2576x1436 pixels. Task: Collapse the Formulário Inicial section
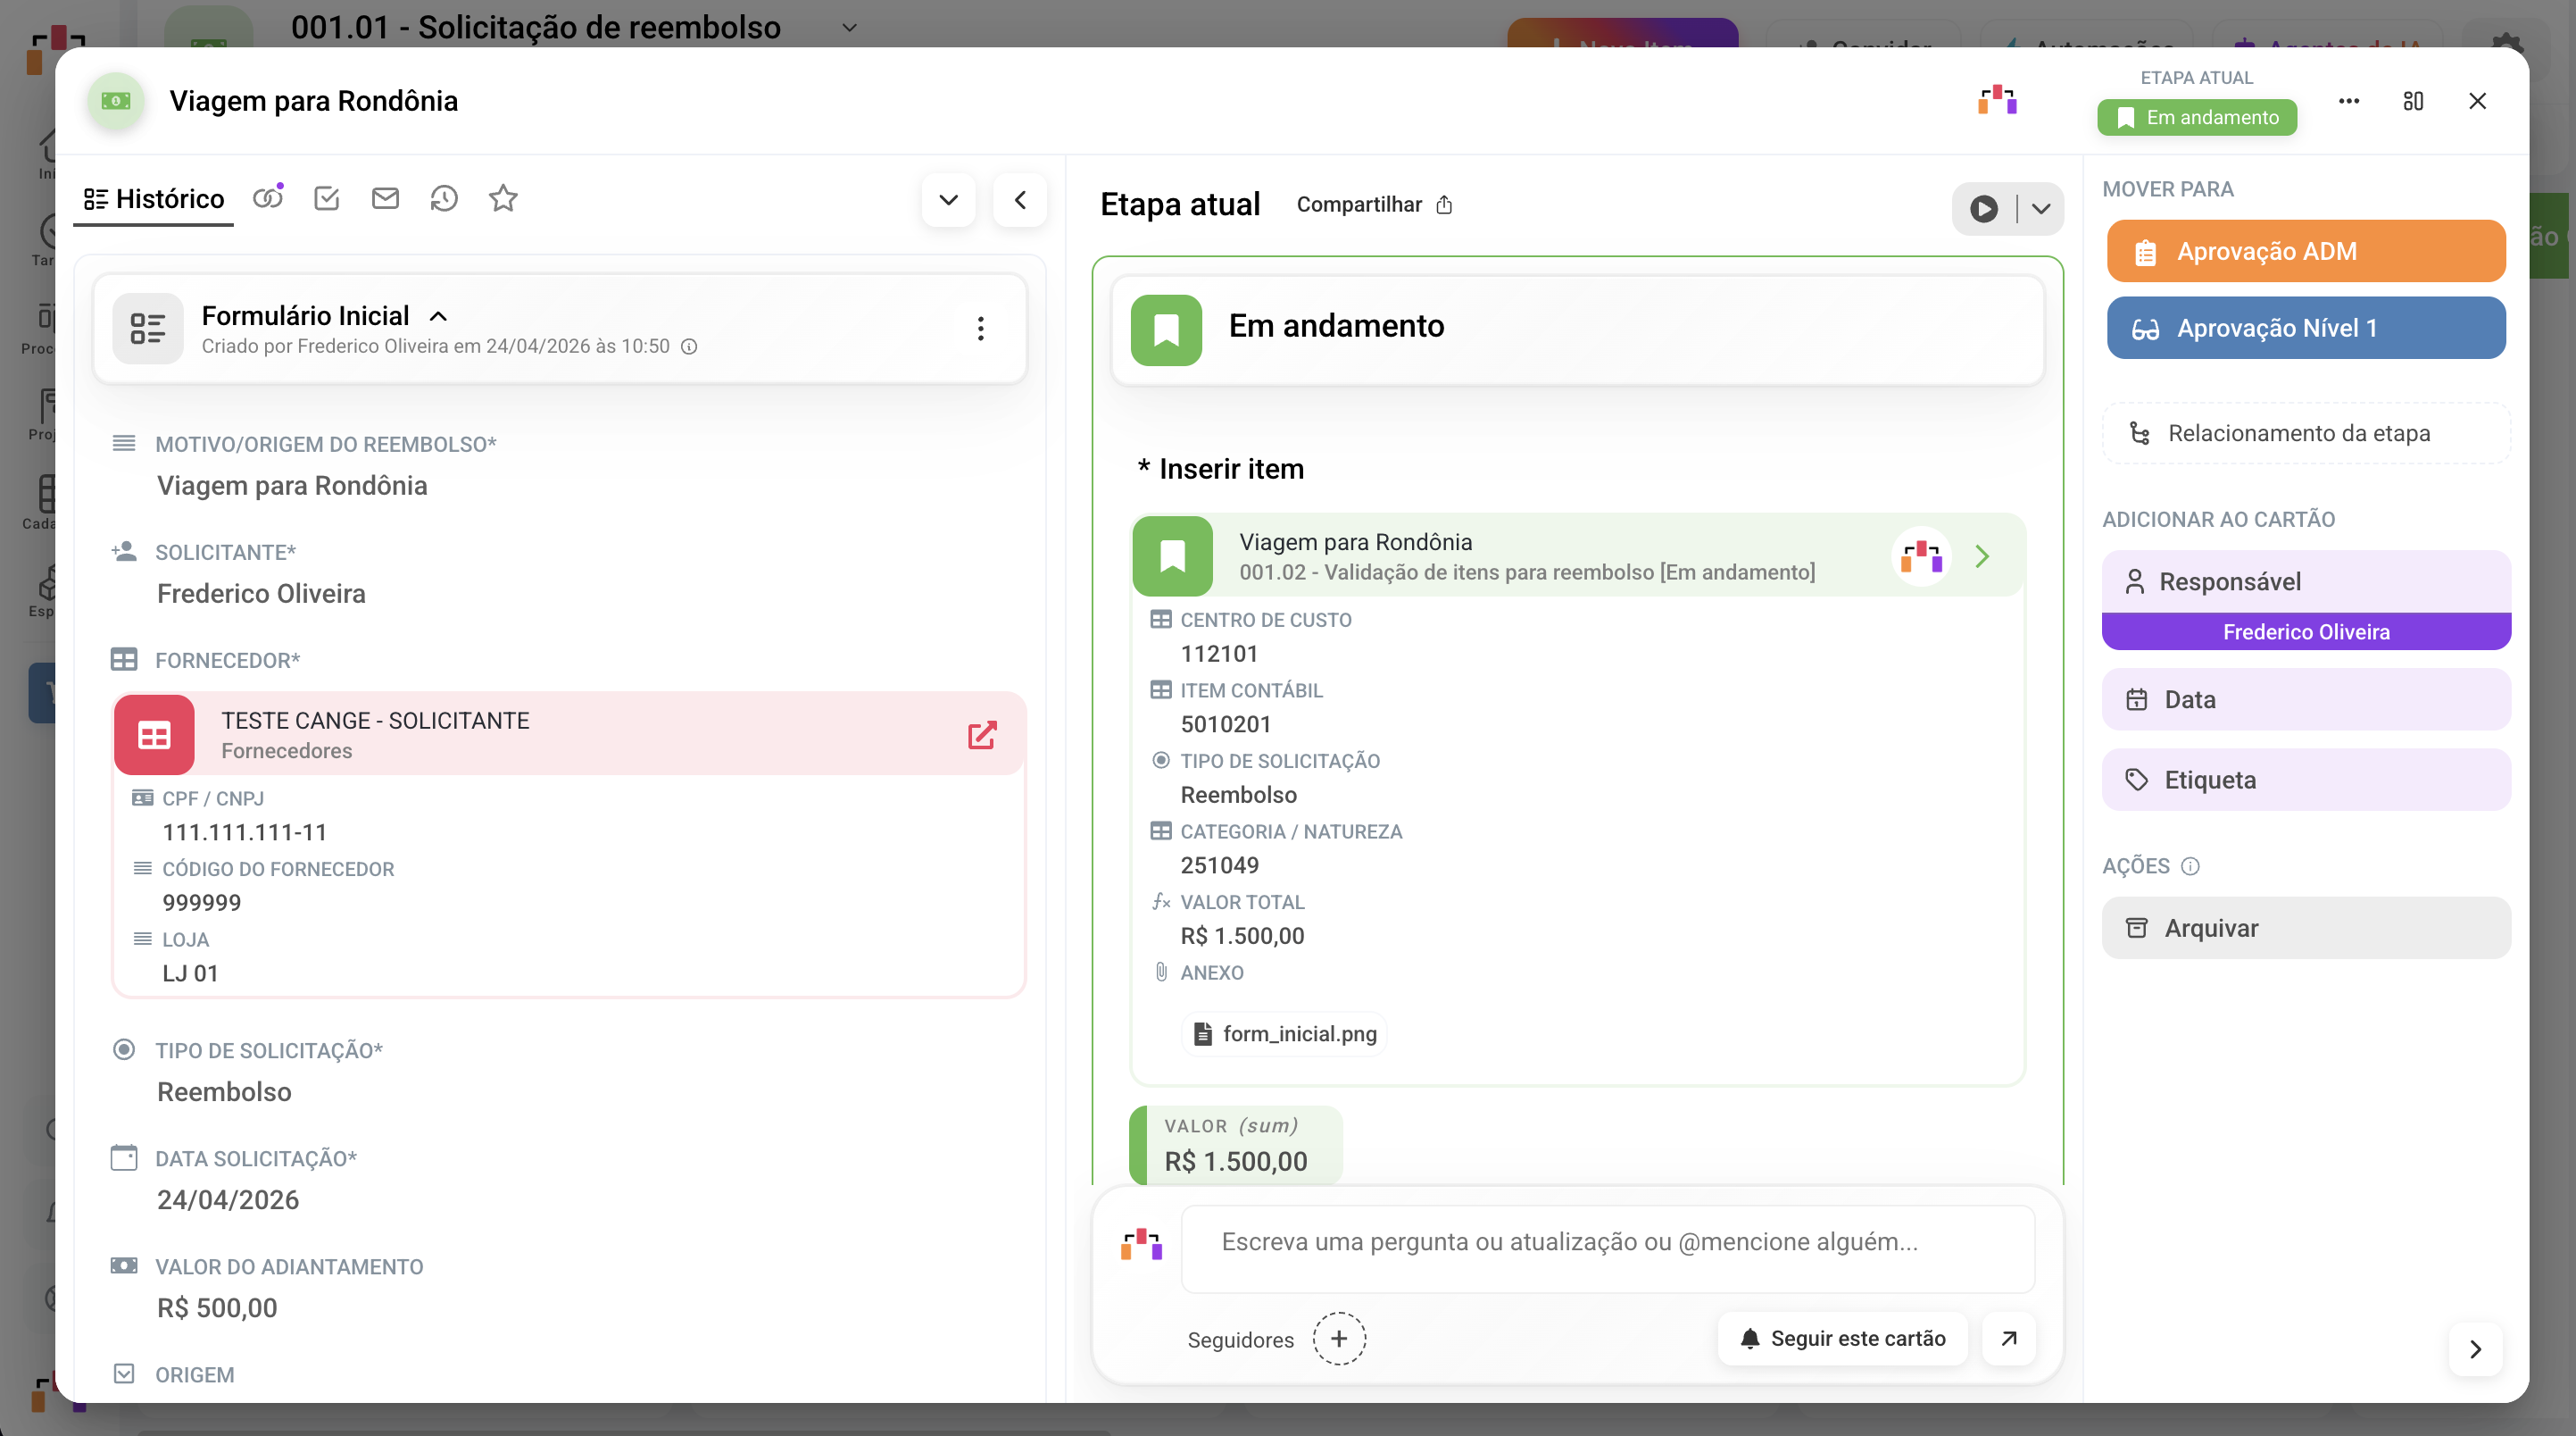(438, 316)
